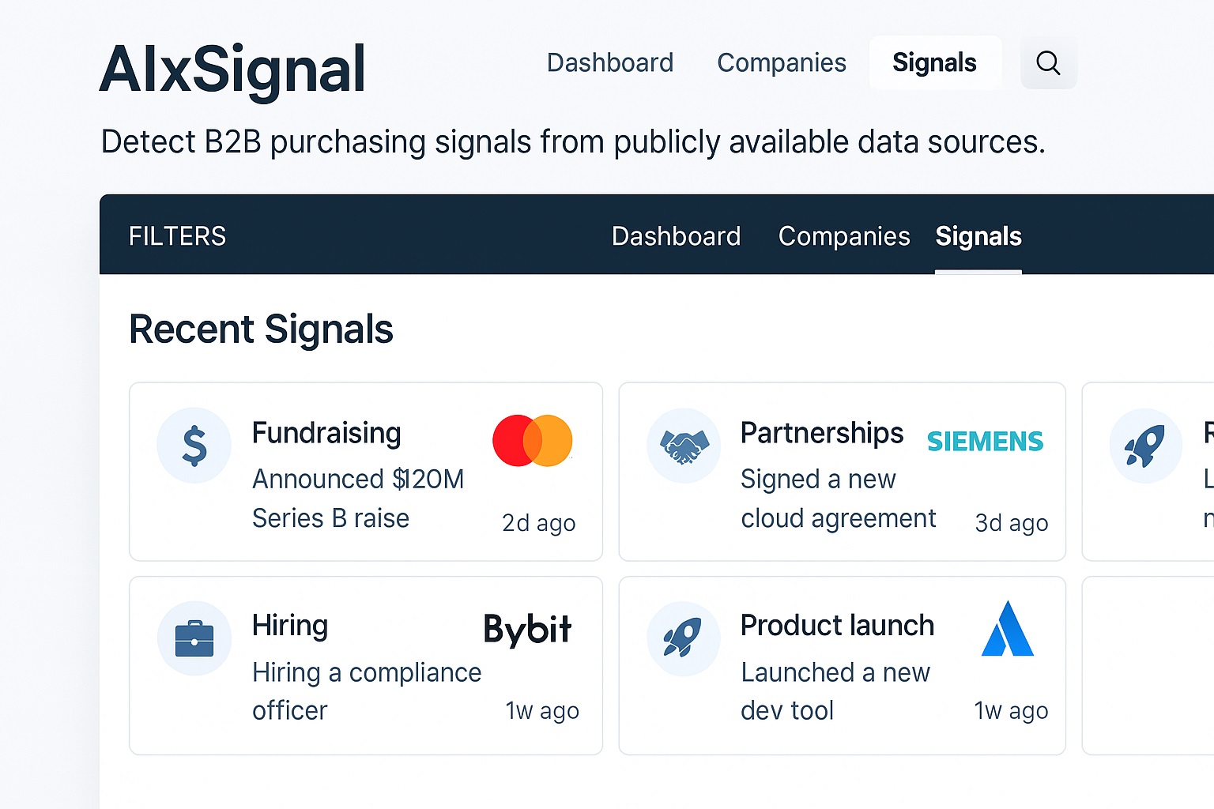Click the rocket icon on the rightmost card
The height and width of the screenshot is (809, 1214).
1145,445
